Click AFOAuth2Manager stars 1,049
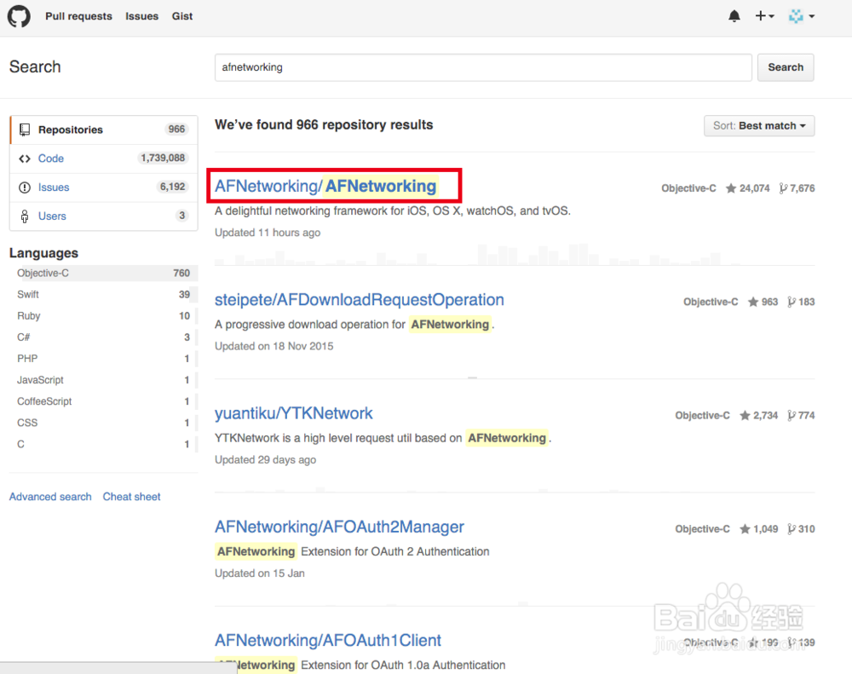The height and width of the screenshot is (674, 852). point(758,529)
